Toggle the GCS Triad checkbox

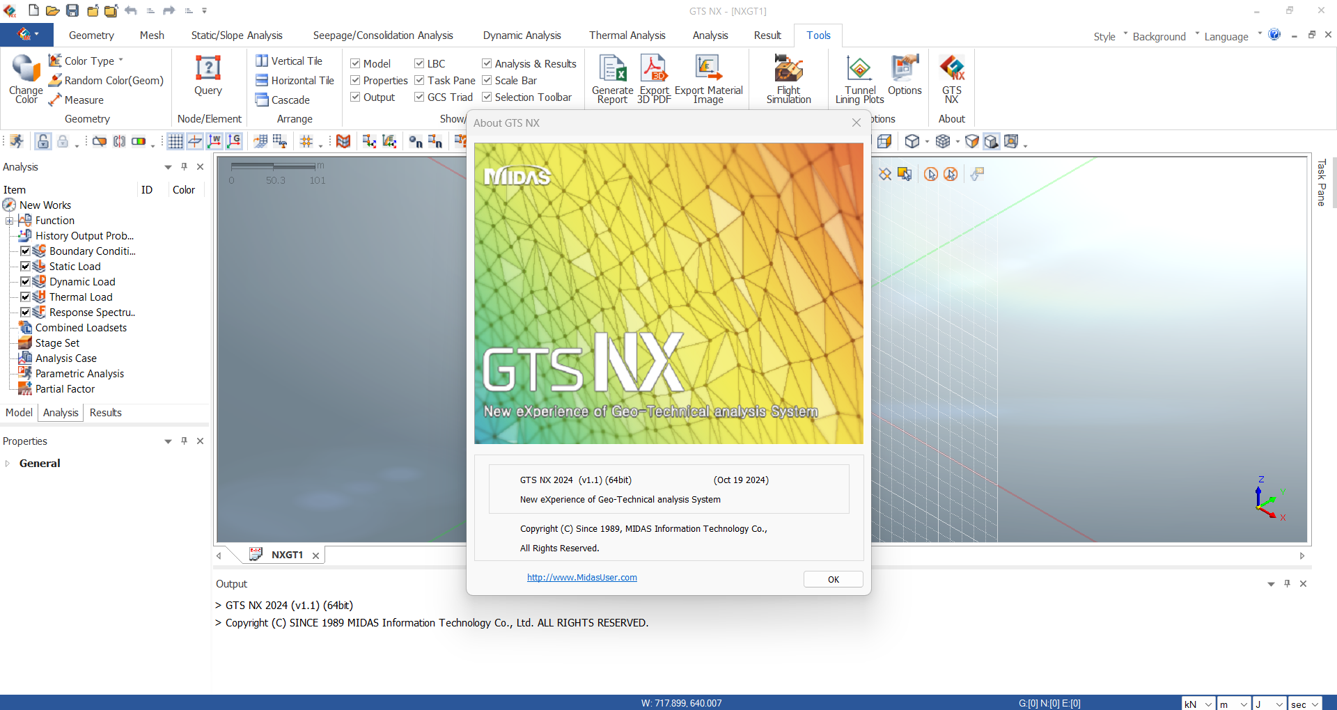coord(419,97)
